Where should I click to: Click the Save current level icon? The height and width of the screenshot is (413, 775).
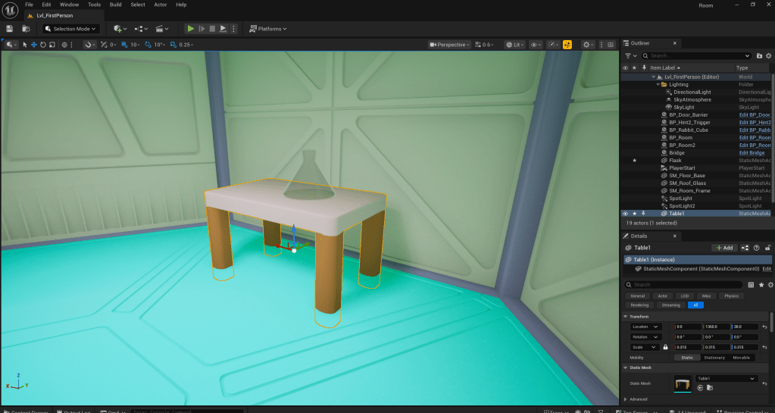[9, 29]
